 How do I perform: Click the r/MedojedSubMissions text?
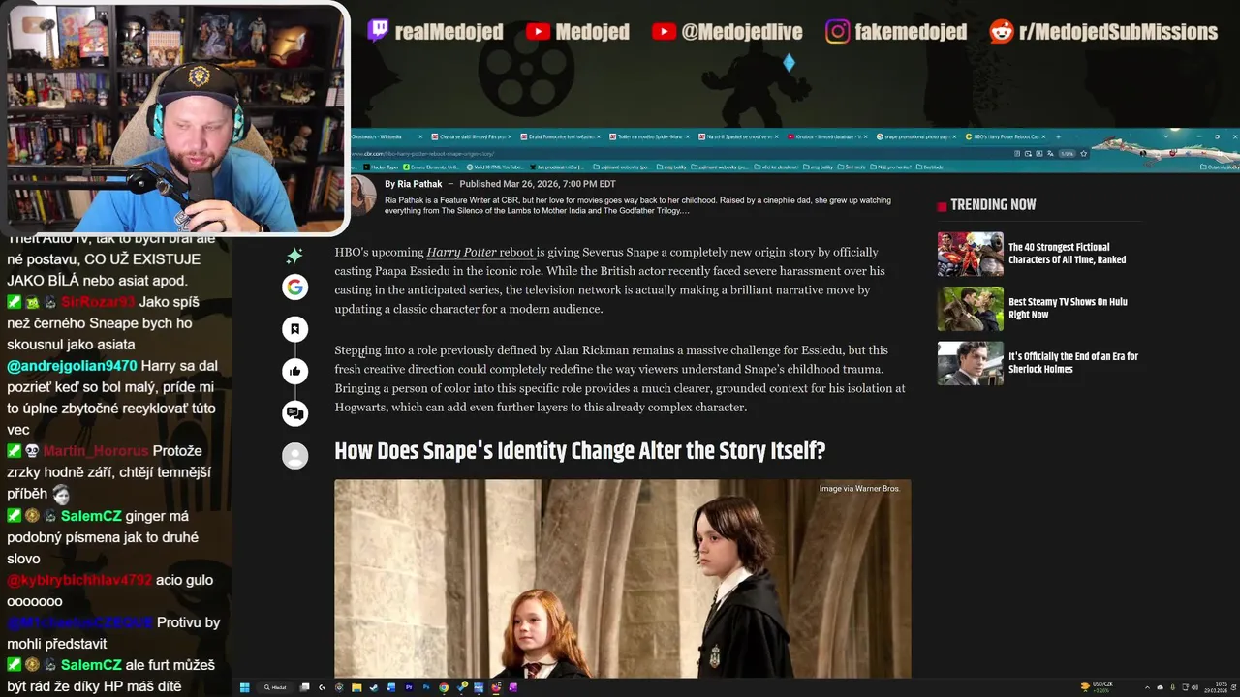1119,32
